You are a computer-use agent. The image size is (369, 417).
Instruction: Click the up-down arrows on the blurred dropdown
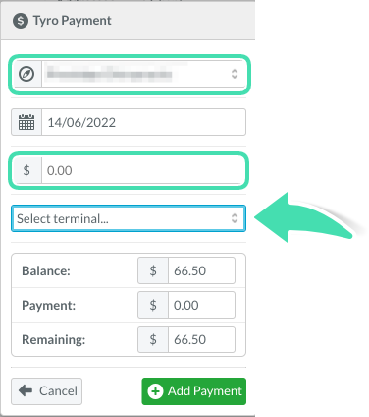coord(235,74)
